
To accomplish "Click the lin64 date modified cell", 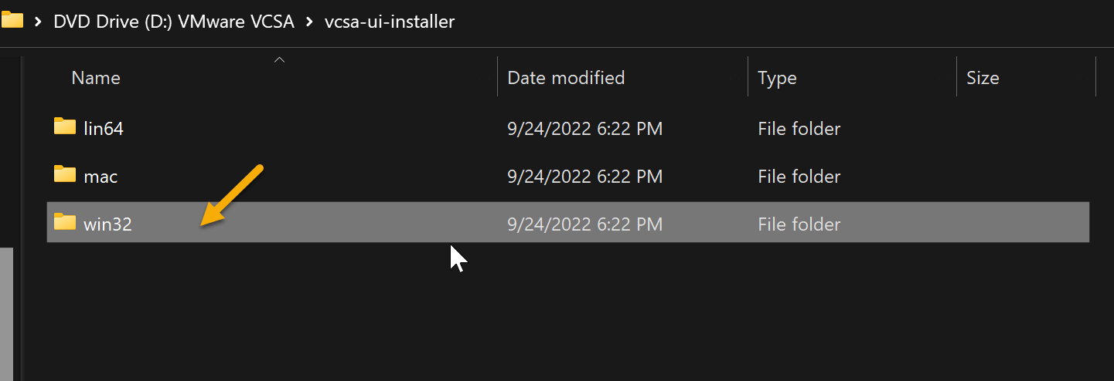I will tap(584, 128).
